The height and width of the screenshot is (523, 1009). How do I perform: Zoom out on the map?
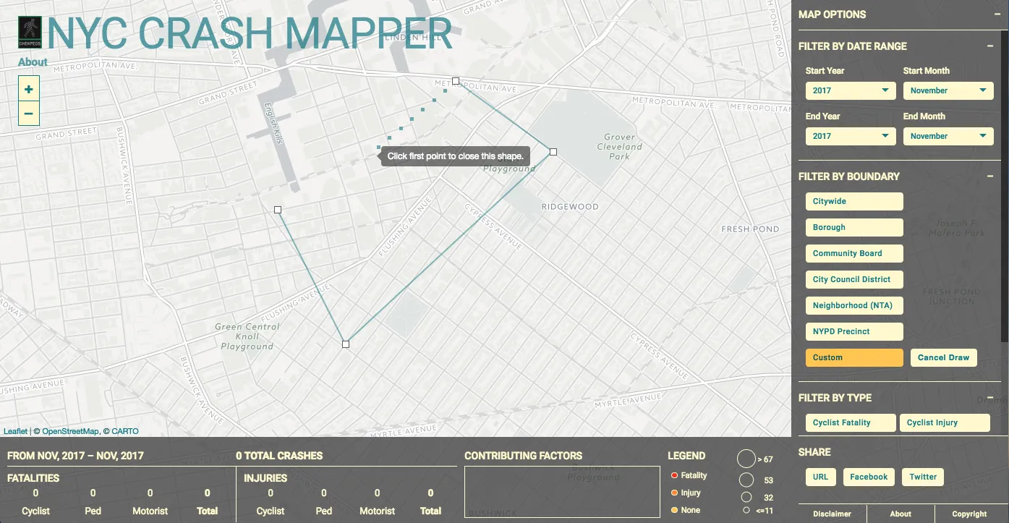pos(28,113)
